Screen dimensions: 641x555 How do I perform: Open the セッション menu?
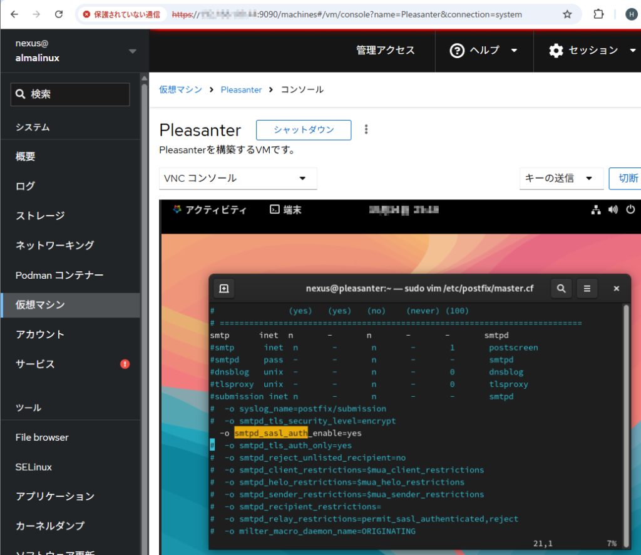pyautogui.click(x=592, y=51)
